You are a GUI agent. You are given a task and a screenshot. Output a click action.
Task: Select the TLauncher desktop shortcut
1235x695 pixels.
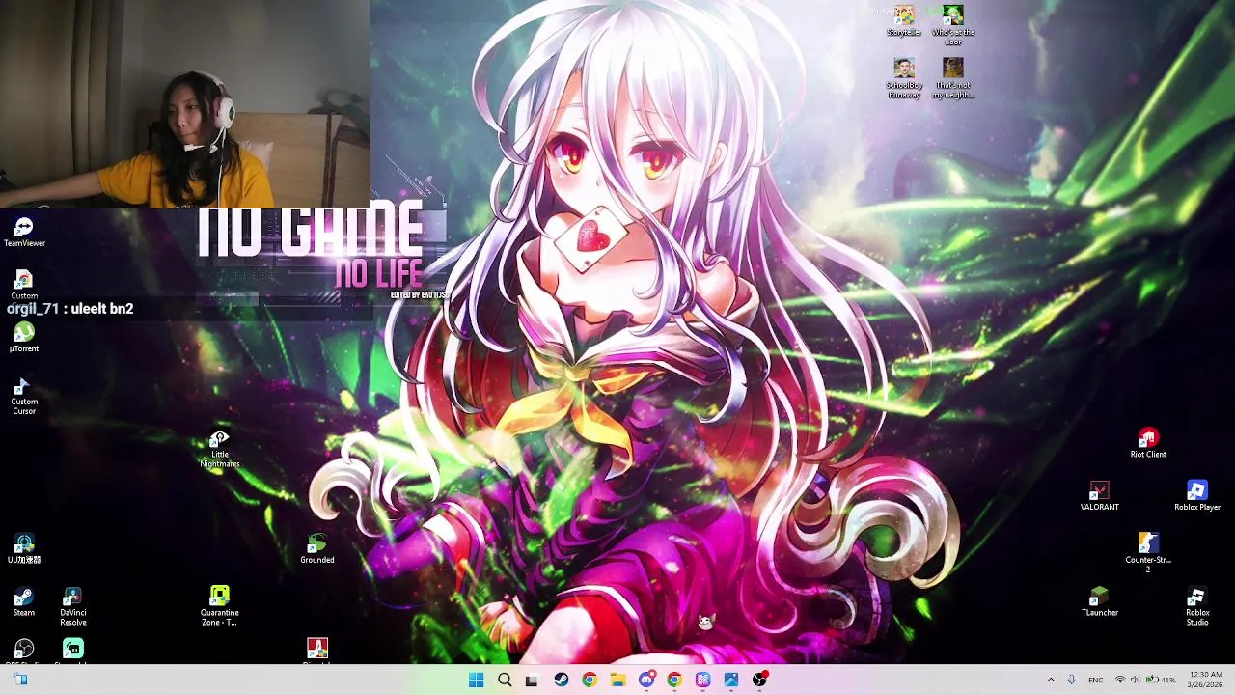point(1100,602)
